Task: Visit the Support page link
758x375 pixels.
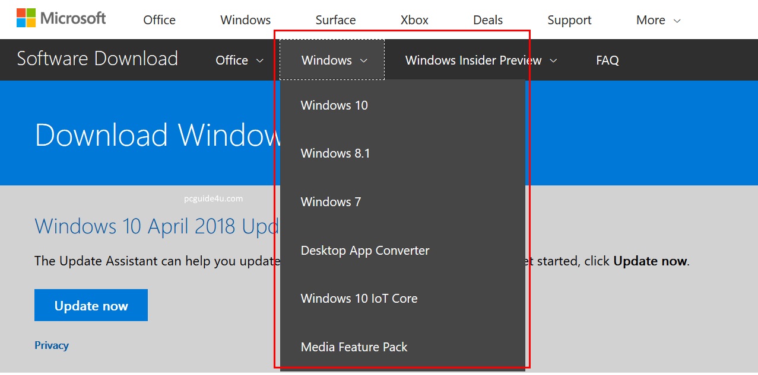Action: pos(569,20)
